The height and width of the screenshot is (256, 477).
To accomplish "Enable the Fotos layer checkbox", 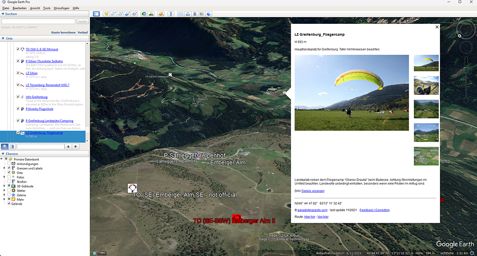I will pyautogui.click(x=9, y=177).
